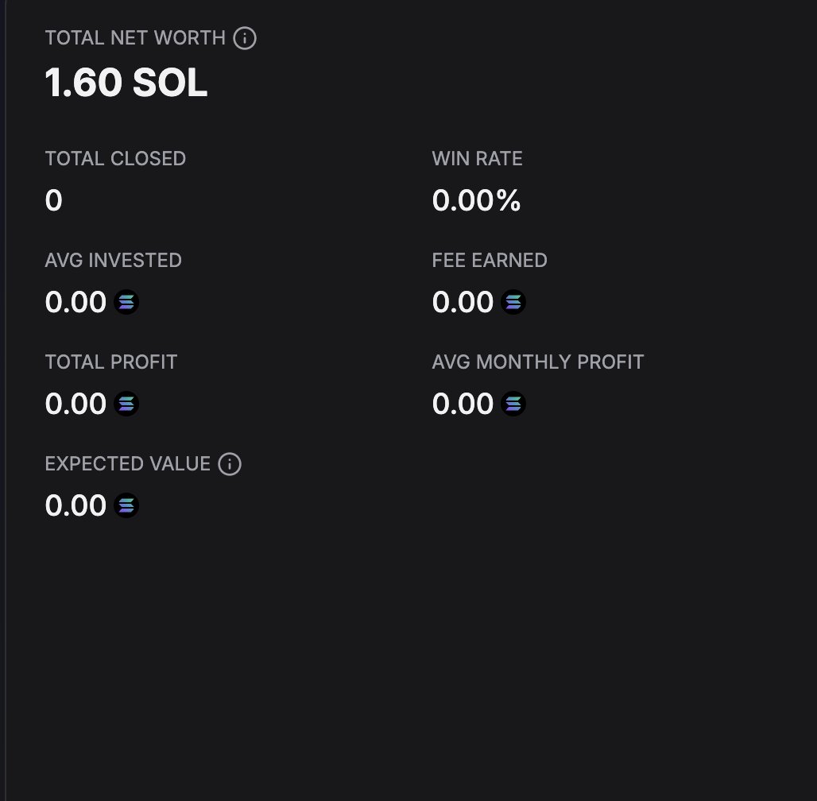Select the 1.60 SOL net worth amount
This screenshot has width=817, height=801.
(126, 83)
